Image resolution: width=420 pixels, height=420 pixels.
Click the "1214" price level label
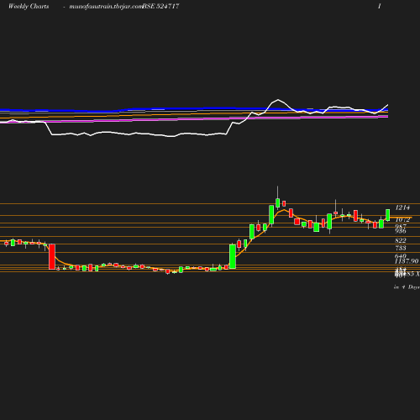click(x=402, y=207)
